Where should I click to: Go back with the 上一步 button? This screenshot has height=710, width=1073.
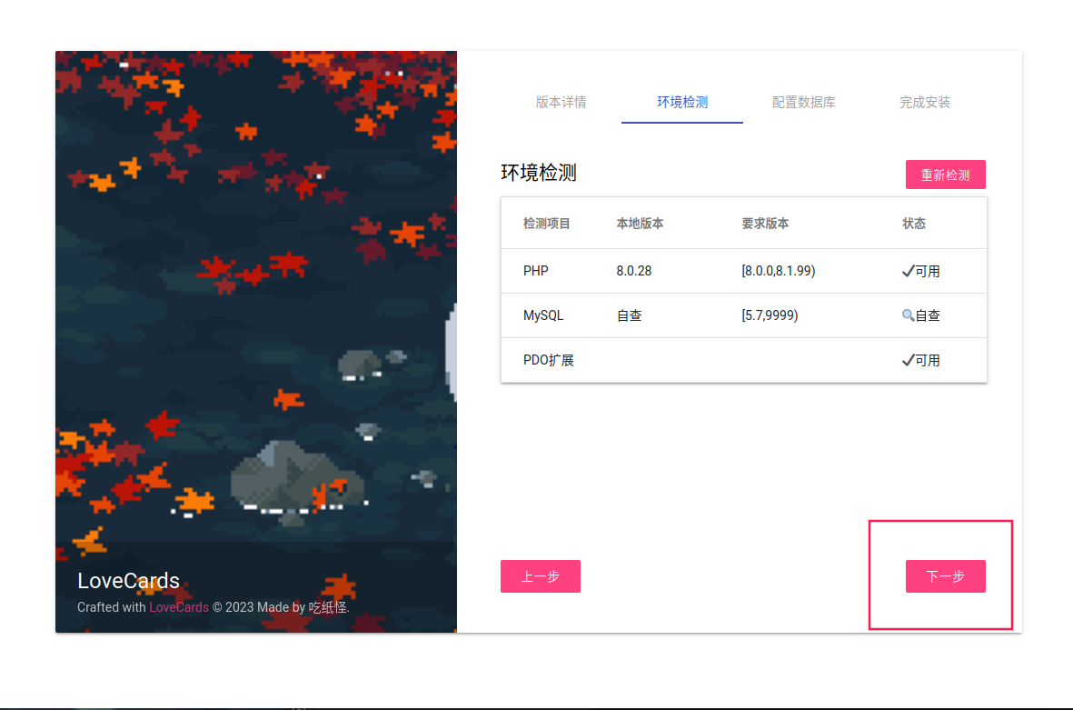[x=540, y=575]
